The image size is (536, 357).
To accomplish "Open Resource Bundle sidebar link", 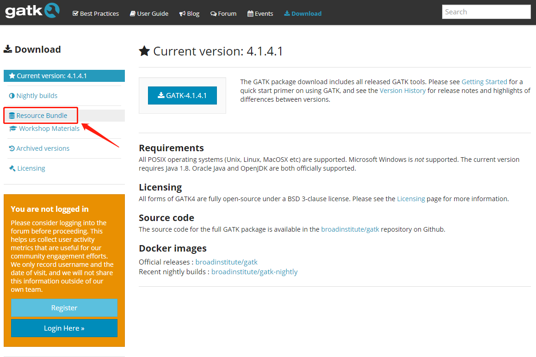I will pyautogui.click(x=38, y=116).
